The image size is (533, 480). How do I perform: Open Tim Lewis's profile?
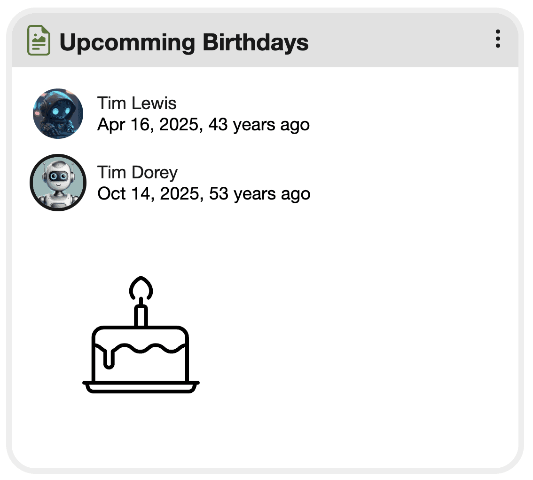point(136,104)
